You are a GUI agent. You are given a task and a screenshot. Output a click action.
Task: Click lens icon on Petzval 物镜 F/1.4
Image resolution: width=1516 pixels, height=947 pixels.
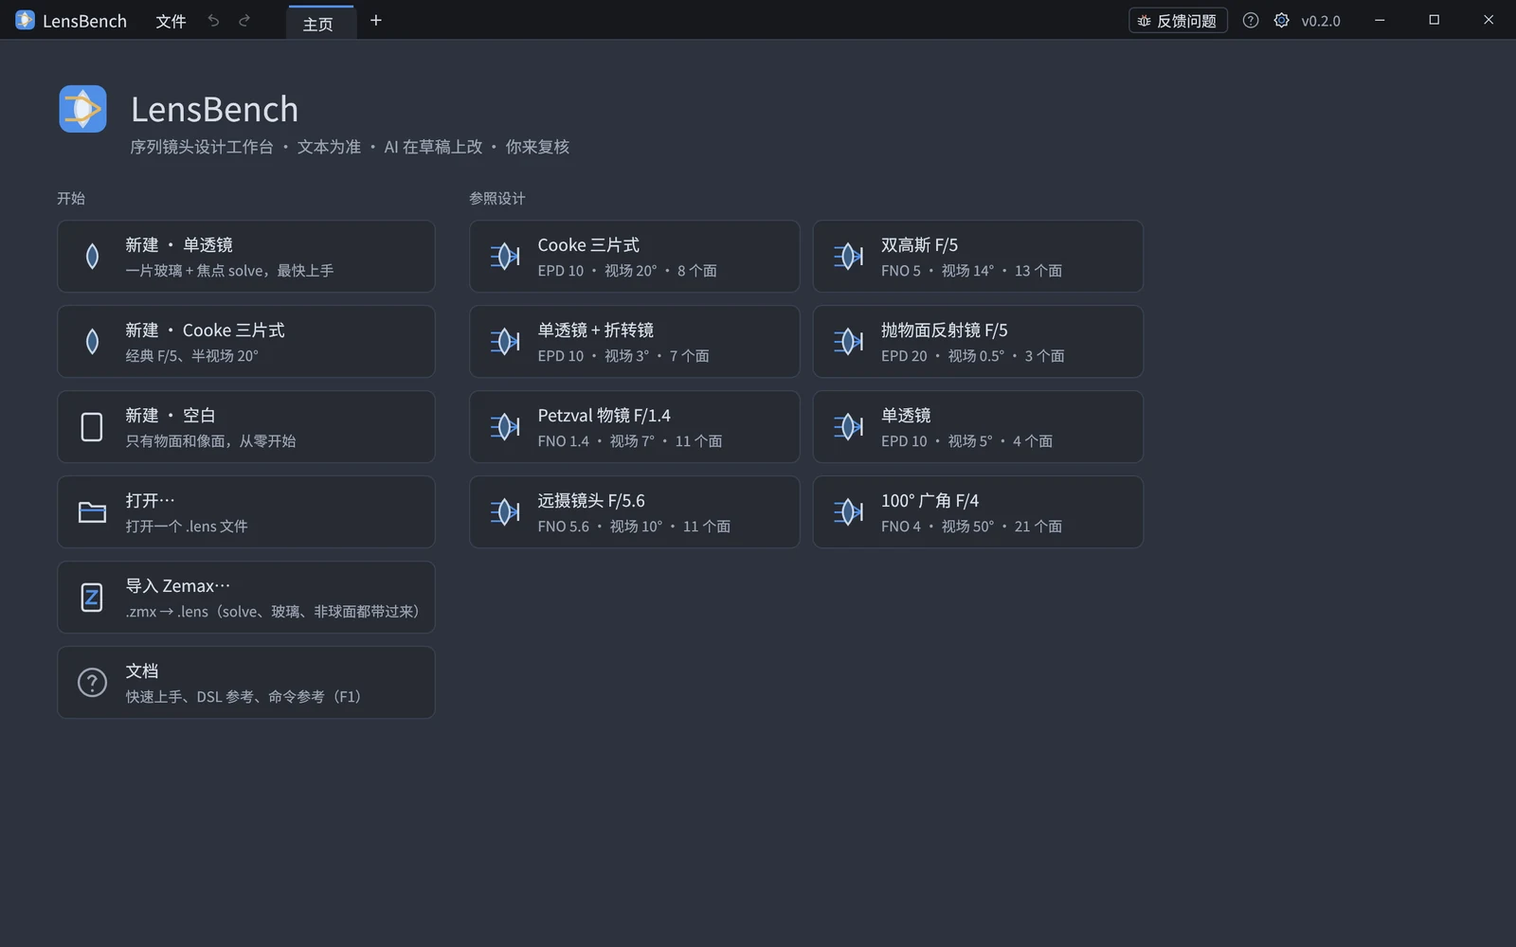(x=505, y=427)
